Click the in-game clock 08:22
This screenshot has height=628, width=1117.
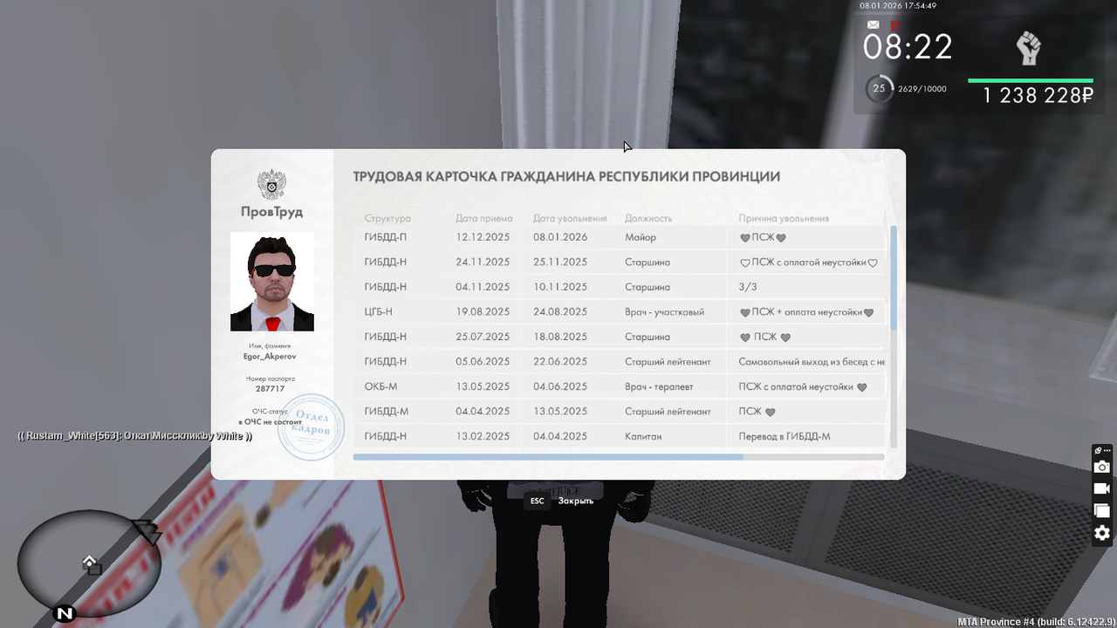908,47
